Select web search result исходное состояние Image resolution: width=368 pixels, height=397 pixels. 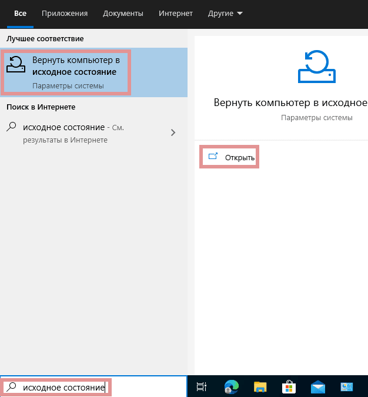[93, 133]
